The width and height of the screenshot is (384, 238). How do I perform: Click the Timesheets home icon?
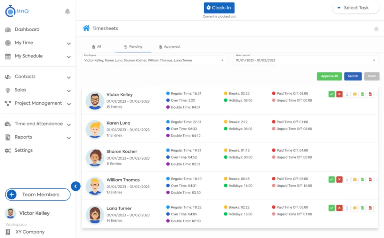click(x=86, y=28)
